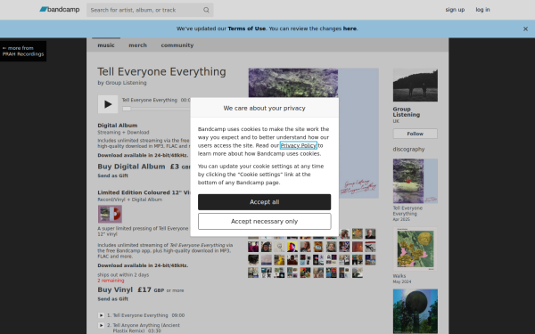Click Send as Gift under Digital Album

(113, 175)
